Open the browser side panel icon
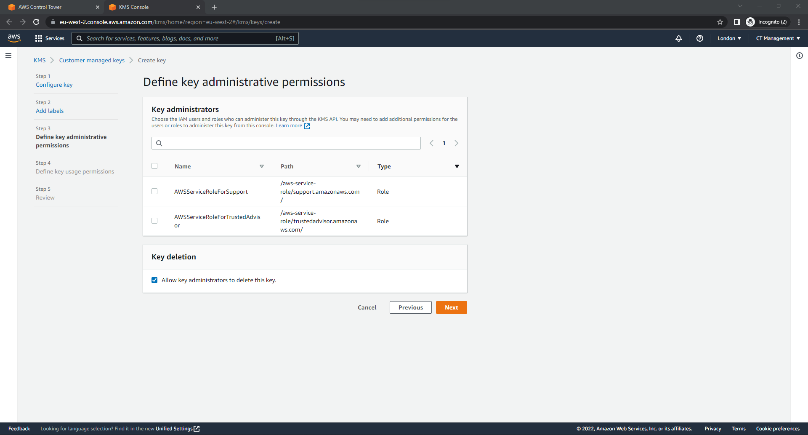808x435 pixels. tap(736, 22)
